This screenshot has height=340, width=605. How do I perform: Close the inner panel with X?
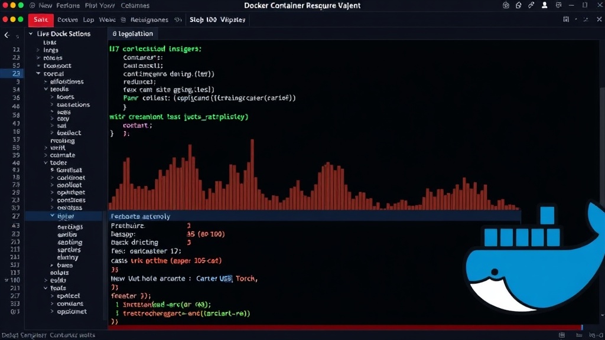(599, 19)
